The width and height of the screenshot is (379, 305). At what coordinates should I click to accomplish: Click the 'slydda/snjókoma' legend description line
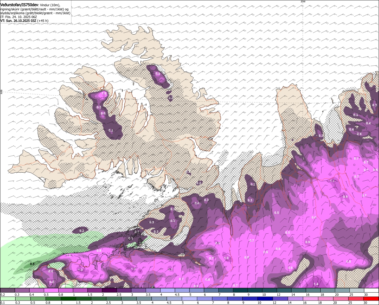[x=36, y=13]
